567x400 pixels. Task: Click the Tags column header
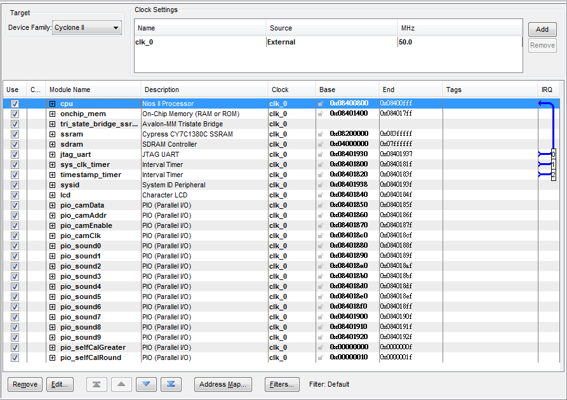490,90
